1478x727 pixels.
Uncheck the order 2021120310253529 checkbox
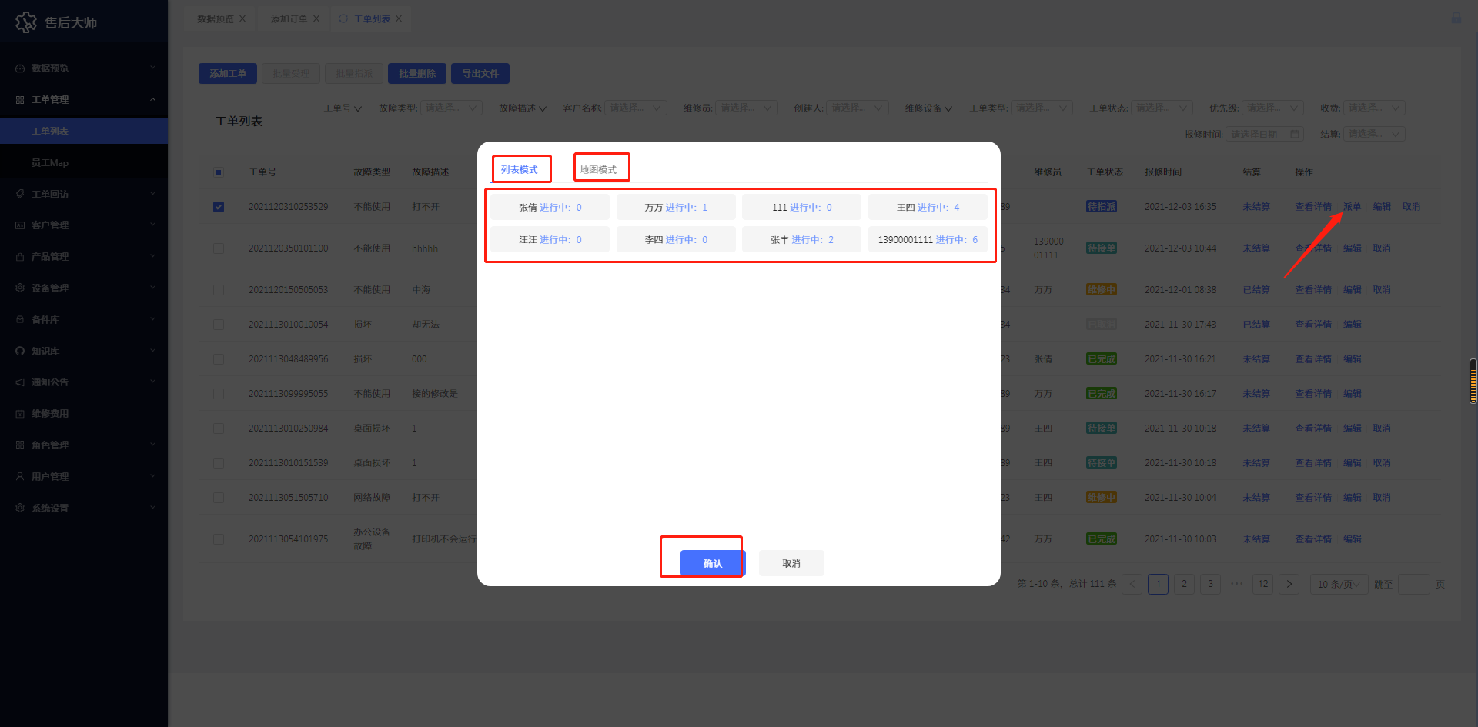[219, 207]
